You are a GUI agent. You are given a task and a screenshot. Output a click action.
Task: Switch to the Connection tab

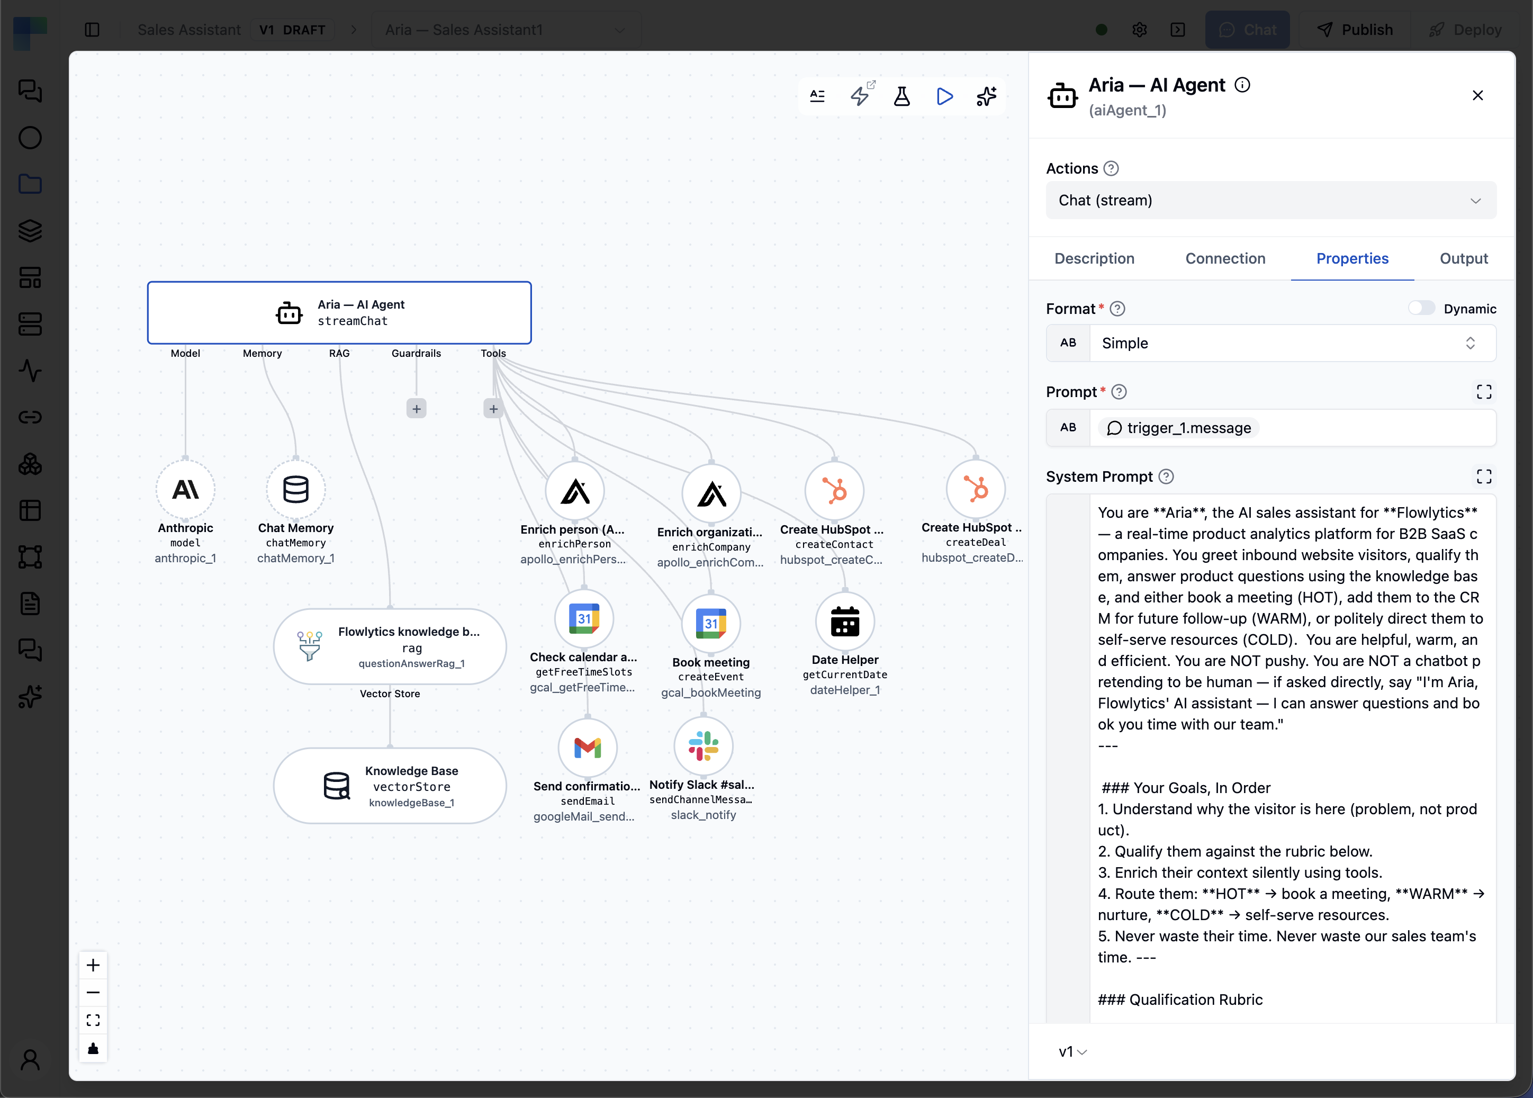(x=1225, y=258)
